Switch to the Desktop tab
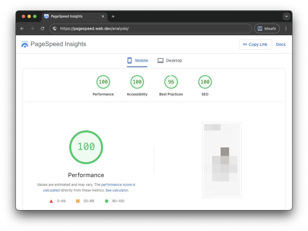This screenshot has height=231, width=308. coord(169,61)
